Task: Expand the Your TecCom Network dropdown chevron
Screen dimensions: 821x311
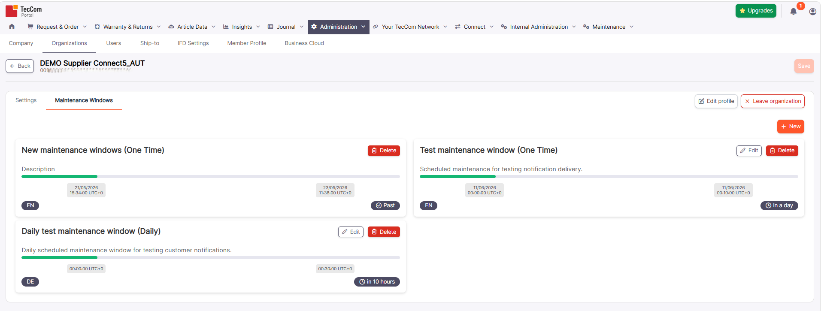Action: 445,27
